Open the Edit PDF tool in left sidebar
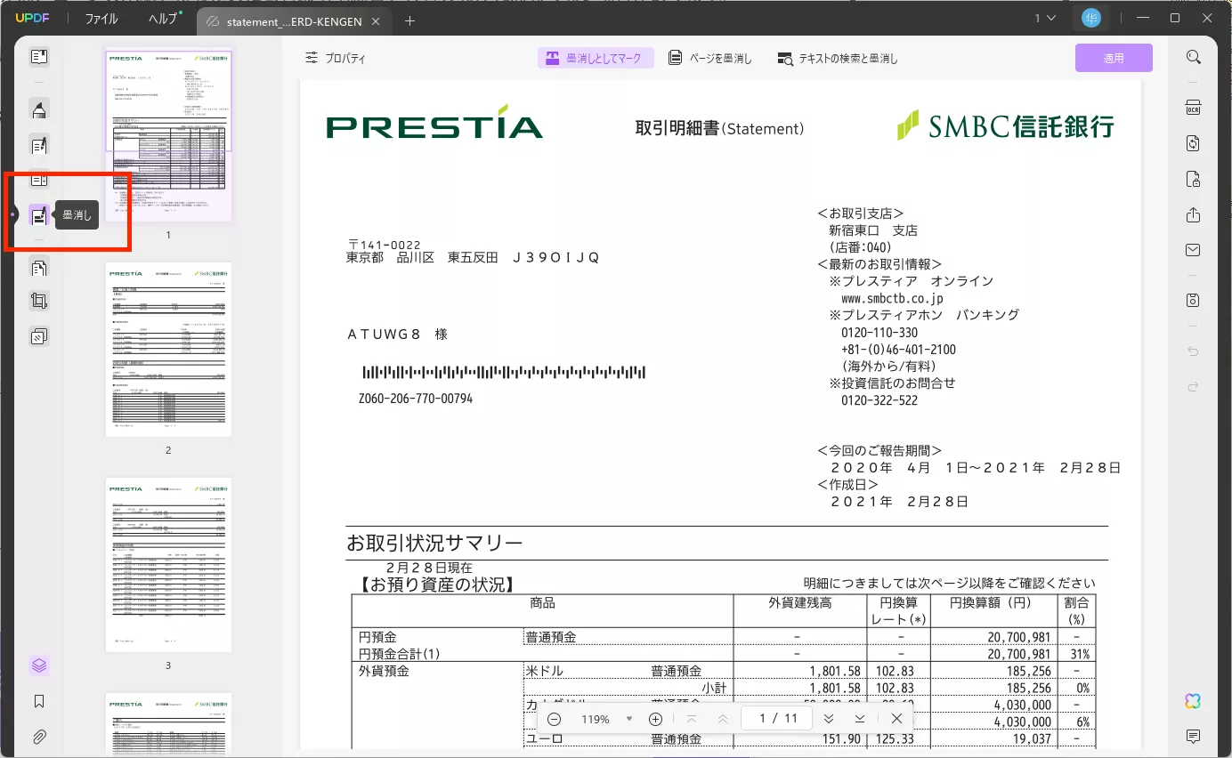The height and width of the screenshot is (758, 1232). pyautogui.click(x=38, y=145)
